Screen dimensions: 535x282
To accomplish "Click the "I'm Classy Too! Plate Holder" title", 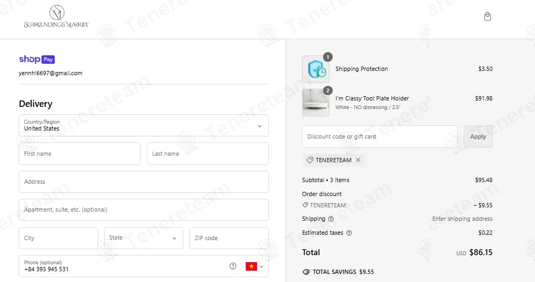I will pos(372,98).
